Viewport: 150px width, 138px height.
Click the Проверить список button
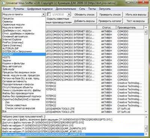click(110, 15)
